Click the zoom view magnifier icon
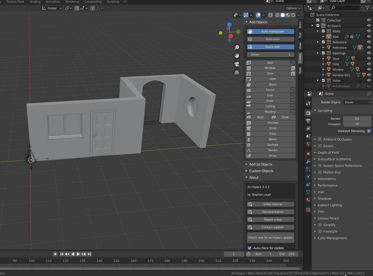Image resolution: width=373 pixels, height=276 pixels. pyautogui.click(x=237, y=47)
